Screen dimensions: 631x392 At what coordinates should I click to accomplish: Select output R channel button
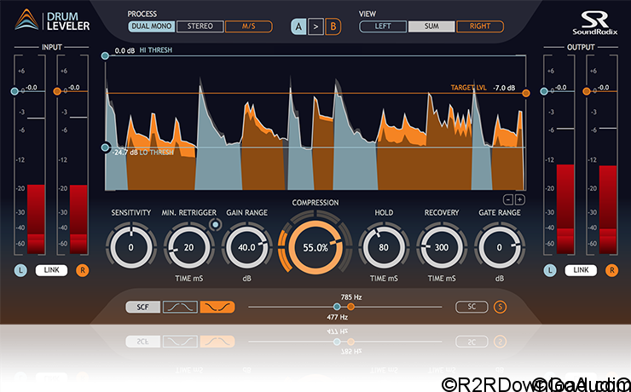pyautogui.click(x=611, y=270)
